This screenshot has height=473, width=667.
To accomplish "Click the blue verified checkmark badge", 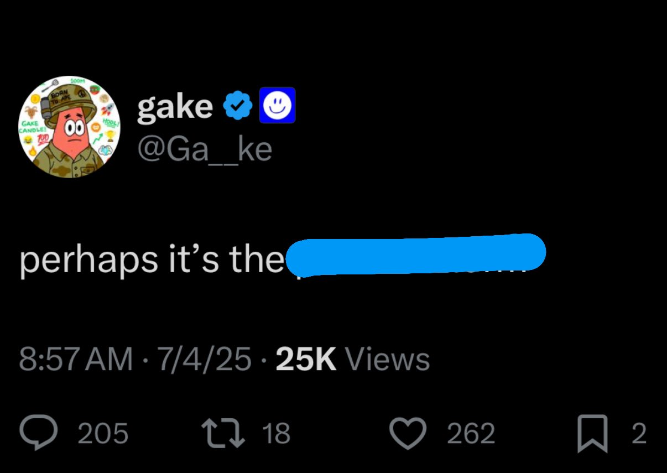I will (238, 106).
